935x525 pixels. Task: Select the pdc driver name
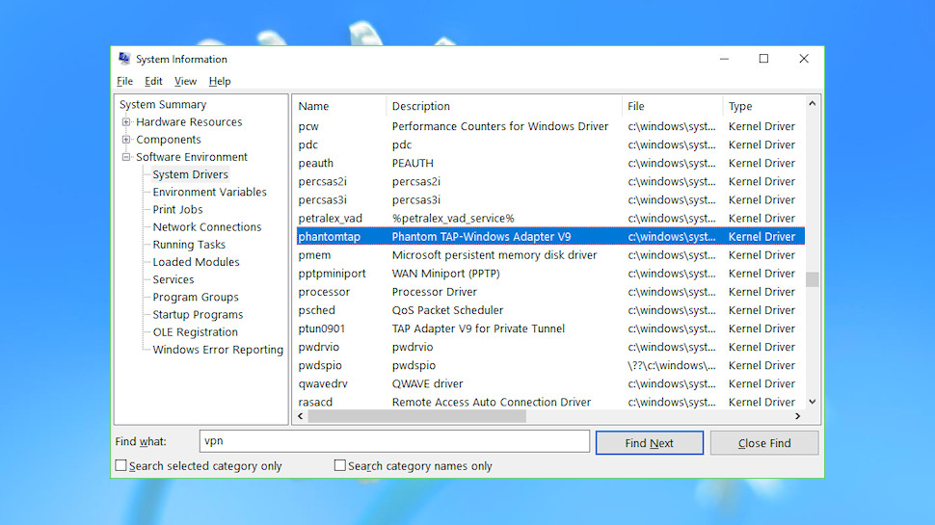308,144
